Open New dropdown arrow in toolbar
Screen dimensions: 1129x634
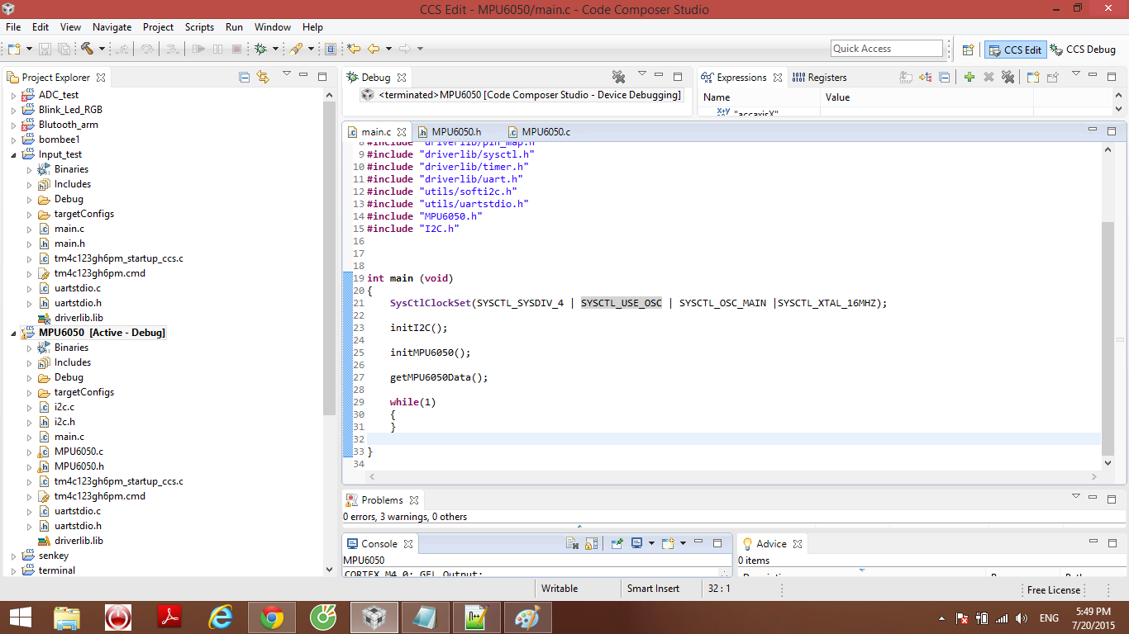click(x=29, y=49)
